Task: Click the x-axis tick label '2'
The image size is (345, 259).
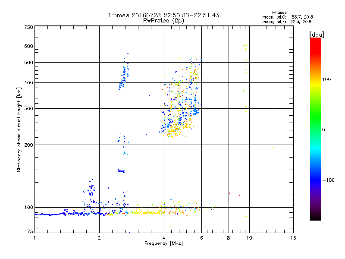Action: coord(99,238)
